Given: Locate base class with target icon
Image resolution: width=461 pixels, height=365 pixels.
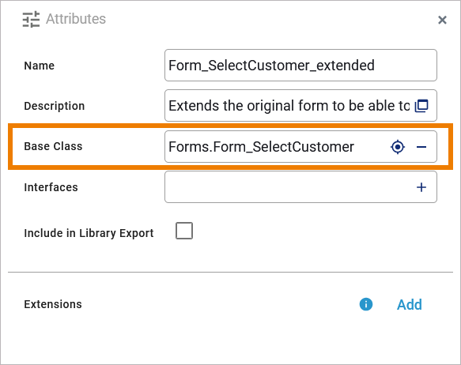Looking at the screenshot, I should coord(398,147).
